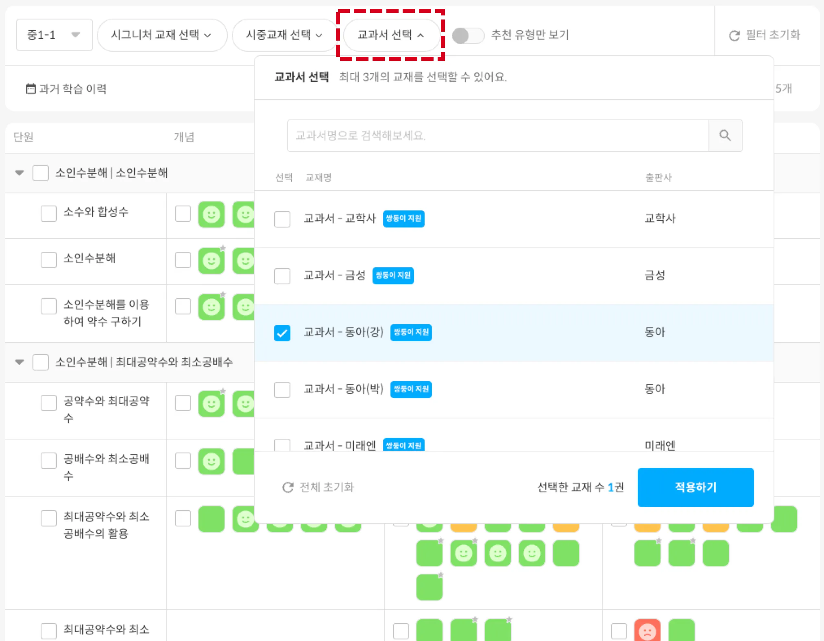This screenshot has width=824, height=641.
Task: Click 쌍둥이 지원 badge next to 교과서 - 금성
Action: click(x=393, y=275)
